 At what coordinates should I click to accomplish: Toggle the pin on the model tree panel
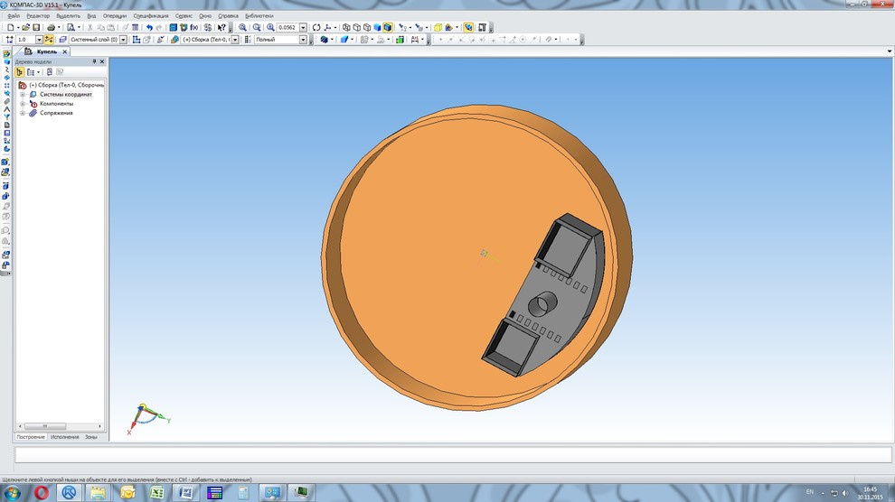click(x=93, y=61)
